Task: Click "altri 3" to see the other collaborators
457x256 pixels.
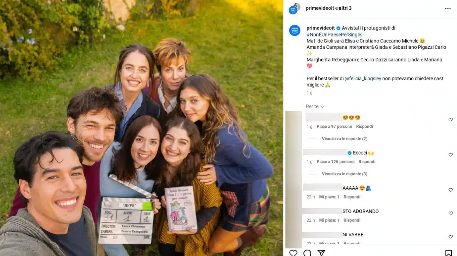Action: pos(345,8)
